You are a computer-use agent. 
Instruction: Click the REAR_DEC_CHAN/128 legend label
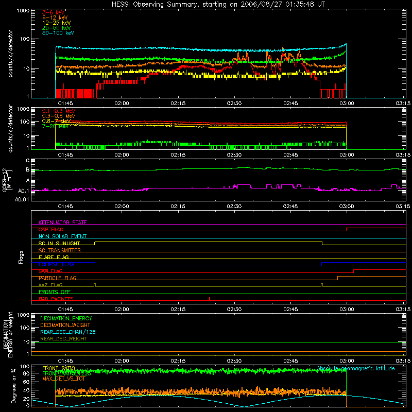point(68,332)
